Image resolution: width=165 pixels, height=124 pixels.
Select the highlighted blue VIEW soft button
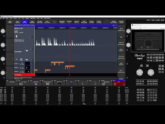point(25,22)
